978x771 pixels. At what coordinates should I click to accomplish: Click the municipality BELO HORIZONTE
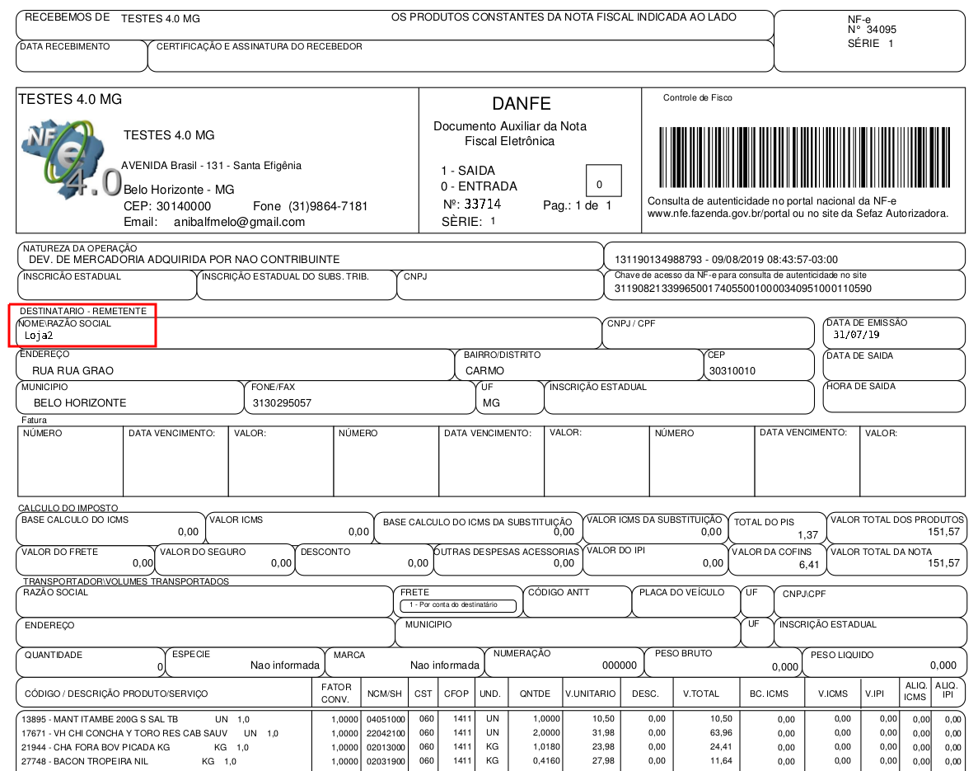pos(80,403)
